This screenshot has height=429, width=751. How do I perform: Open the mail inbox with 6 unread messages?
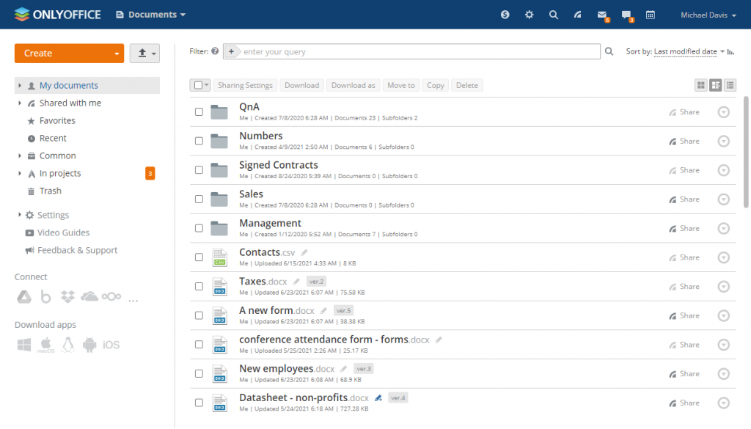602,13
